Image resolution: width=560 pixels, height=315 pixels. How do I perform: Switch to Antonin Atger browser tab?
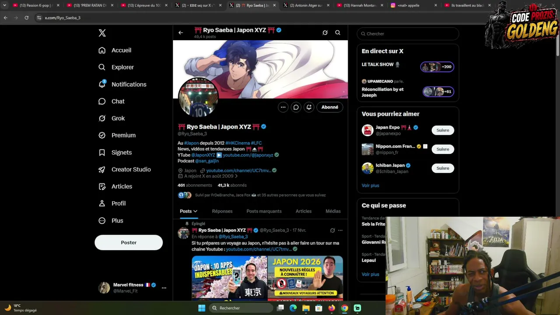tap(306, 5)
